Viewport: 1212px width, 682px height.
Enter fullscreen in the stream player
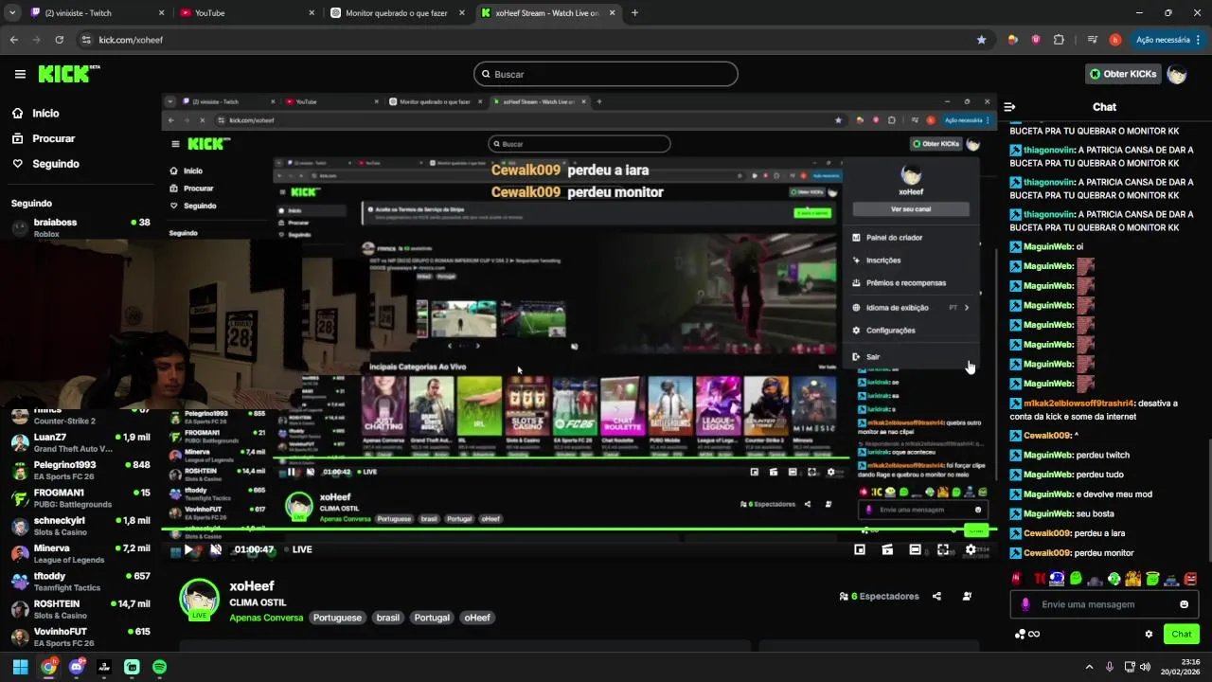pyautogui.click(x=943, y=549)
